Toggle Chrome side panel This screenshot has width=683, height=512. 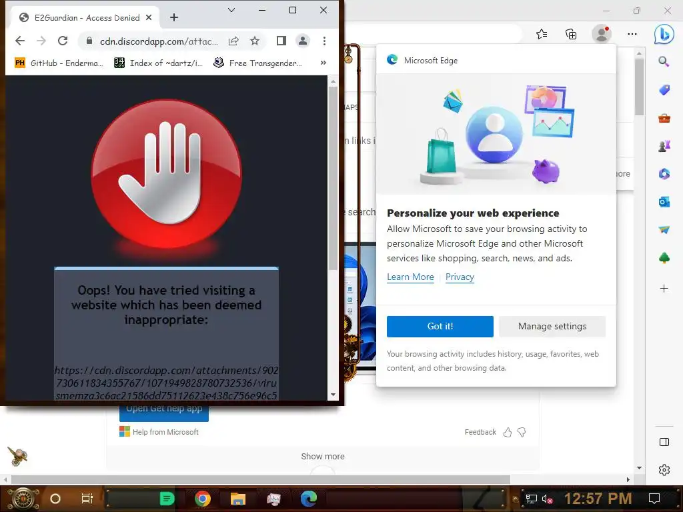(x=281, y=41)
